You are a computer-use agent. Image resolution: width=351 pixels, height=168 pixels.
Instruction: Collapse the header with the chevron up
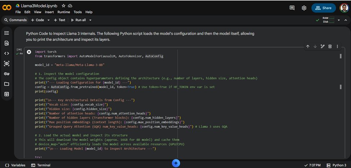pos(346,20)
